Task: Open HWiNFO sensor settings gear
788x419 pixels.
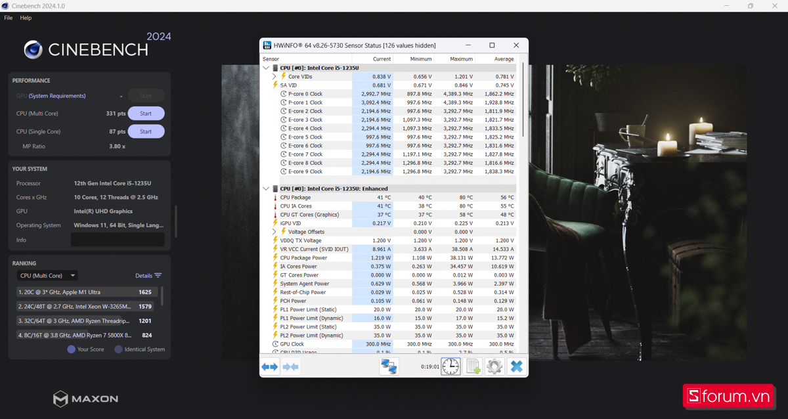Action: click(494, 366)
